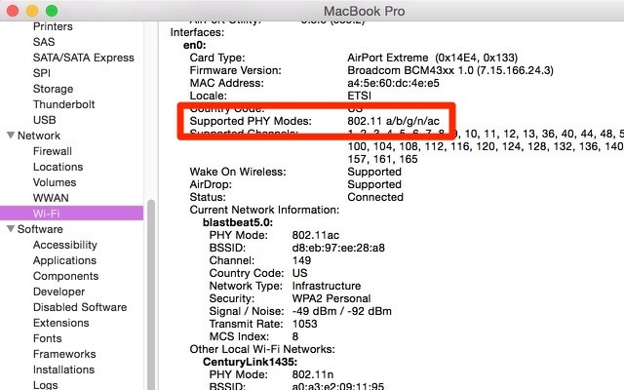
Task: Open Fonts under Software
Action: (48, 338)
